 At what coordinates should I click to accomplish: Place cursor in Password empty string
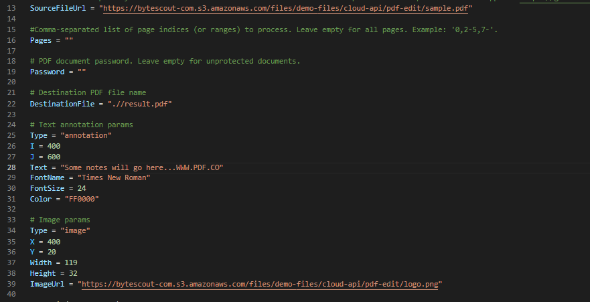pos(82,72)
